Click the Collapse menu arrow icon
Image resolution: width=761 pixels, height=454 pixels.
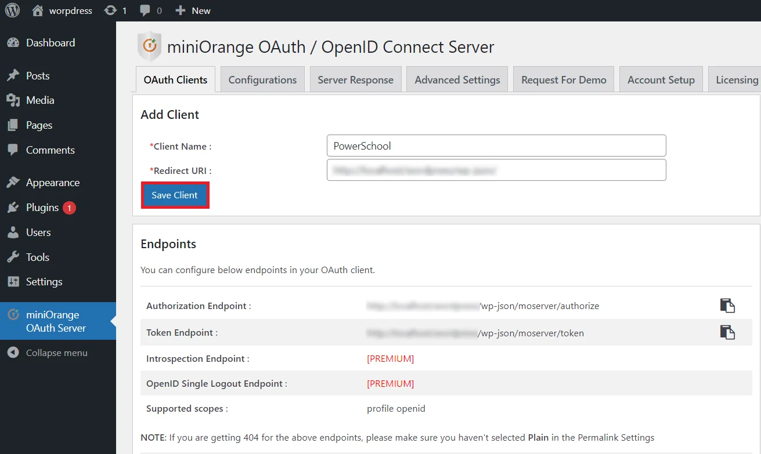coord(13,353)
